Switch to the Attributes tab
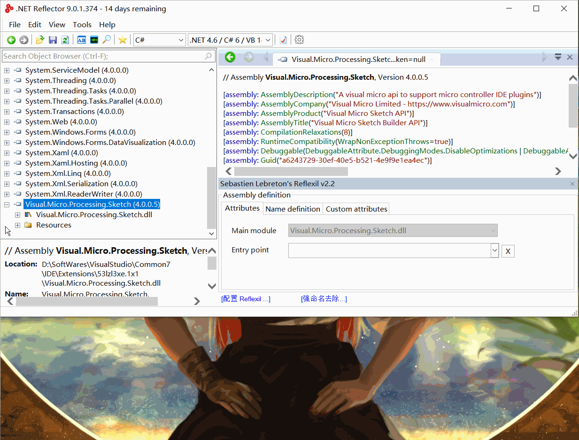The height and width of the screenshot is (440, 579). (242, 208)
